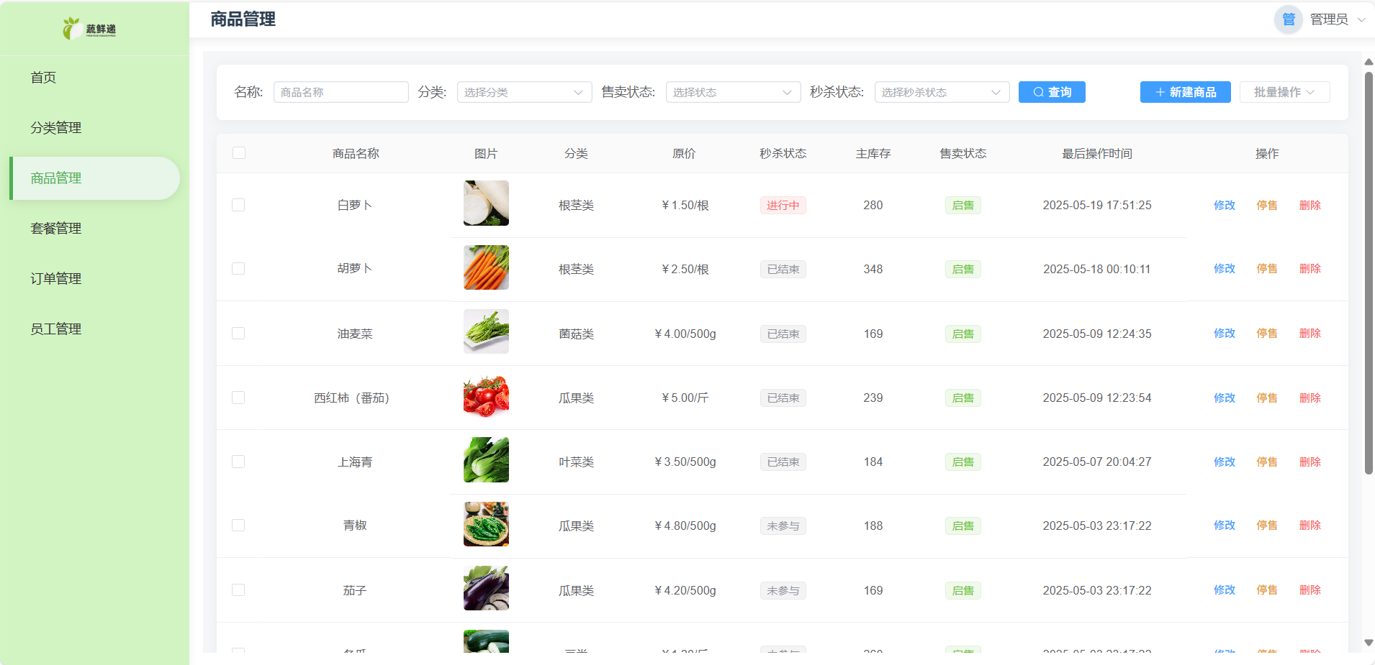Check the checkbox for 白萝卜 row
The width and height of the screenshot is (1375, 665).
pos(238,204)
